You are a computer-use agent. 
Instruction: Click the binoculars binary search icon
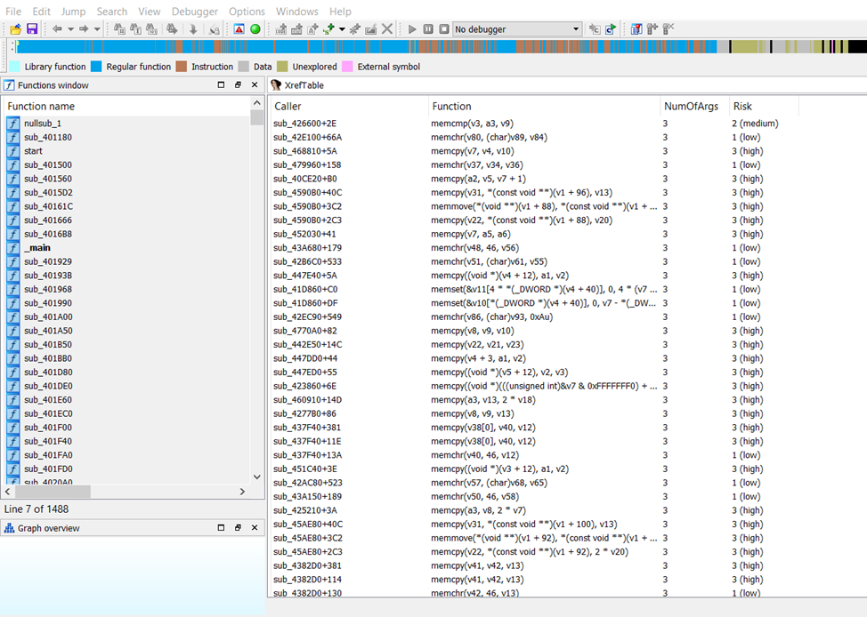click(x=151, y=28)
